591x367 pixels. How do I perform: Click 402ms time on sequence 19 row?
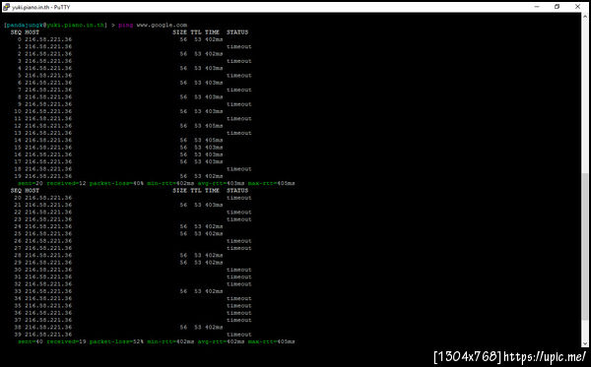[x=214, y=176]
